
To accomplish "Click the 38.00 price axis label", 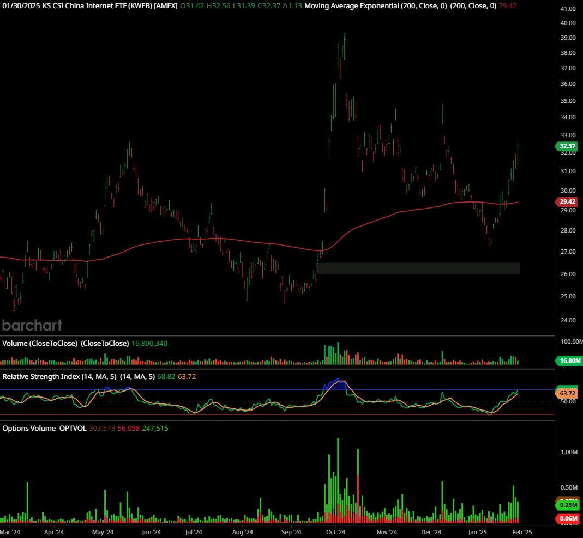I will coord(568,53).
